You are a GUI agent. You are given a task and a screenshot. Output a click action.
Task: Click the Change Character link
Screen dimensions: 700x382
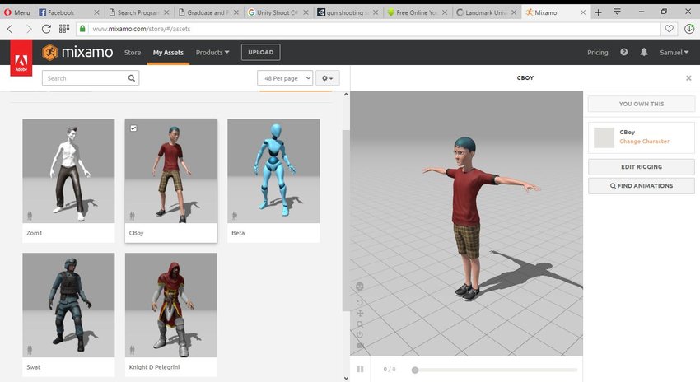click(x=644, y=142)
